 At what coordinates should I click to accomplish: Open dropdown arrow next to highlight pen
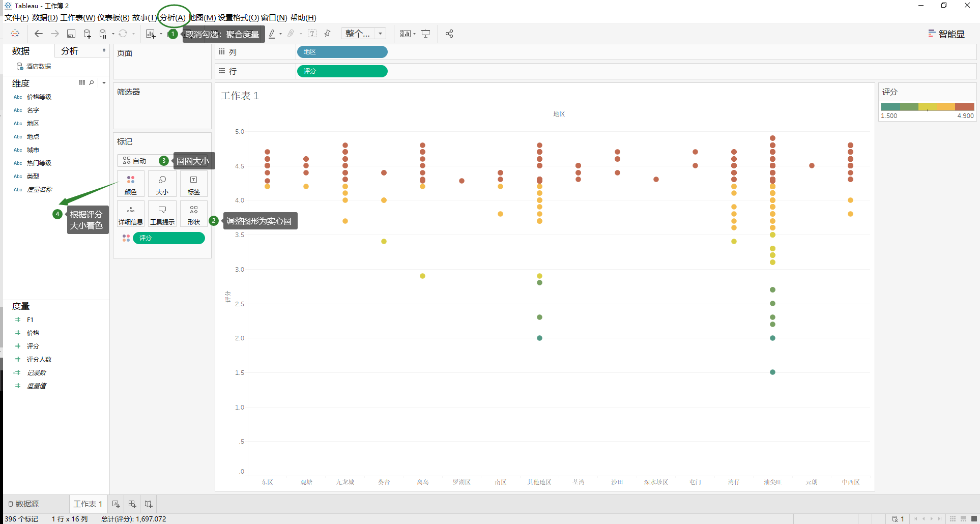281,34
